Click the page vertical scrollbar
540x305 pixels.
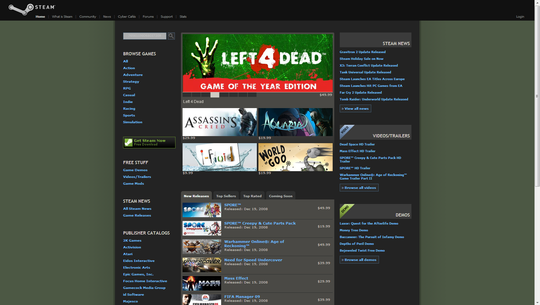537,96
